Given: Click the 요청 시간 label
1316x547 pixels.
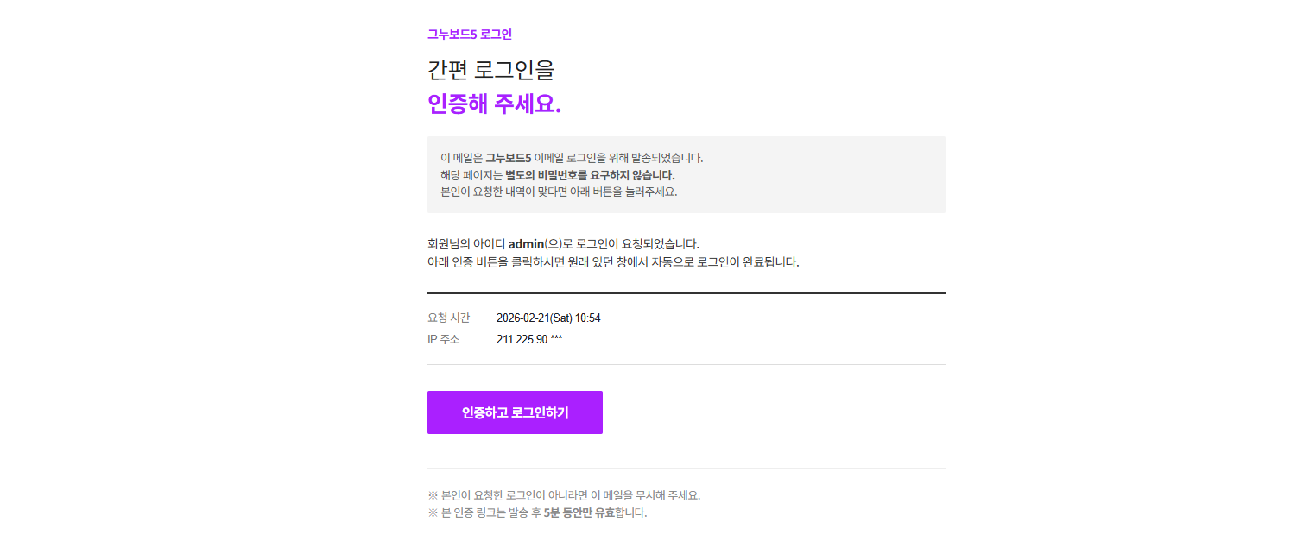Looking at the screenshot, I should click(448, 318).
